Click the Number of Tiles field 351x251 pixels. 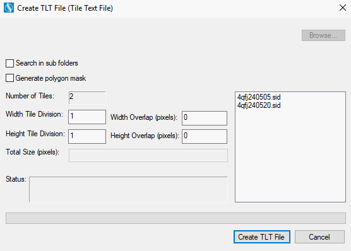coord(87,98)
